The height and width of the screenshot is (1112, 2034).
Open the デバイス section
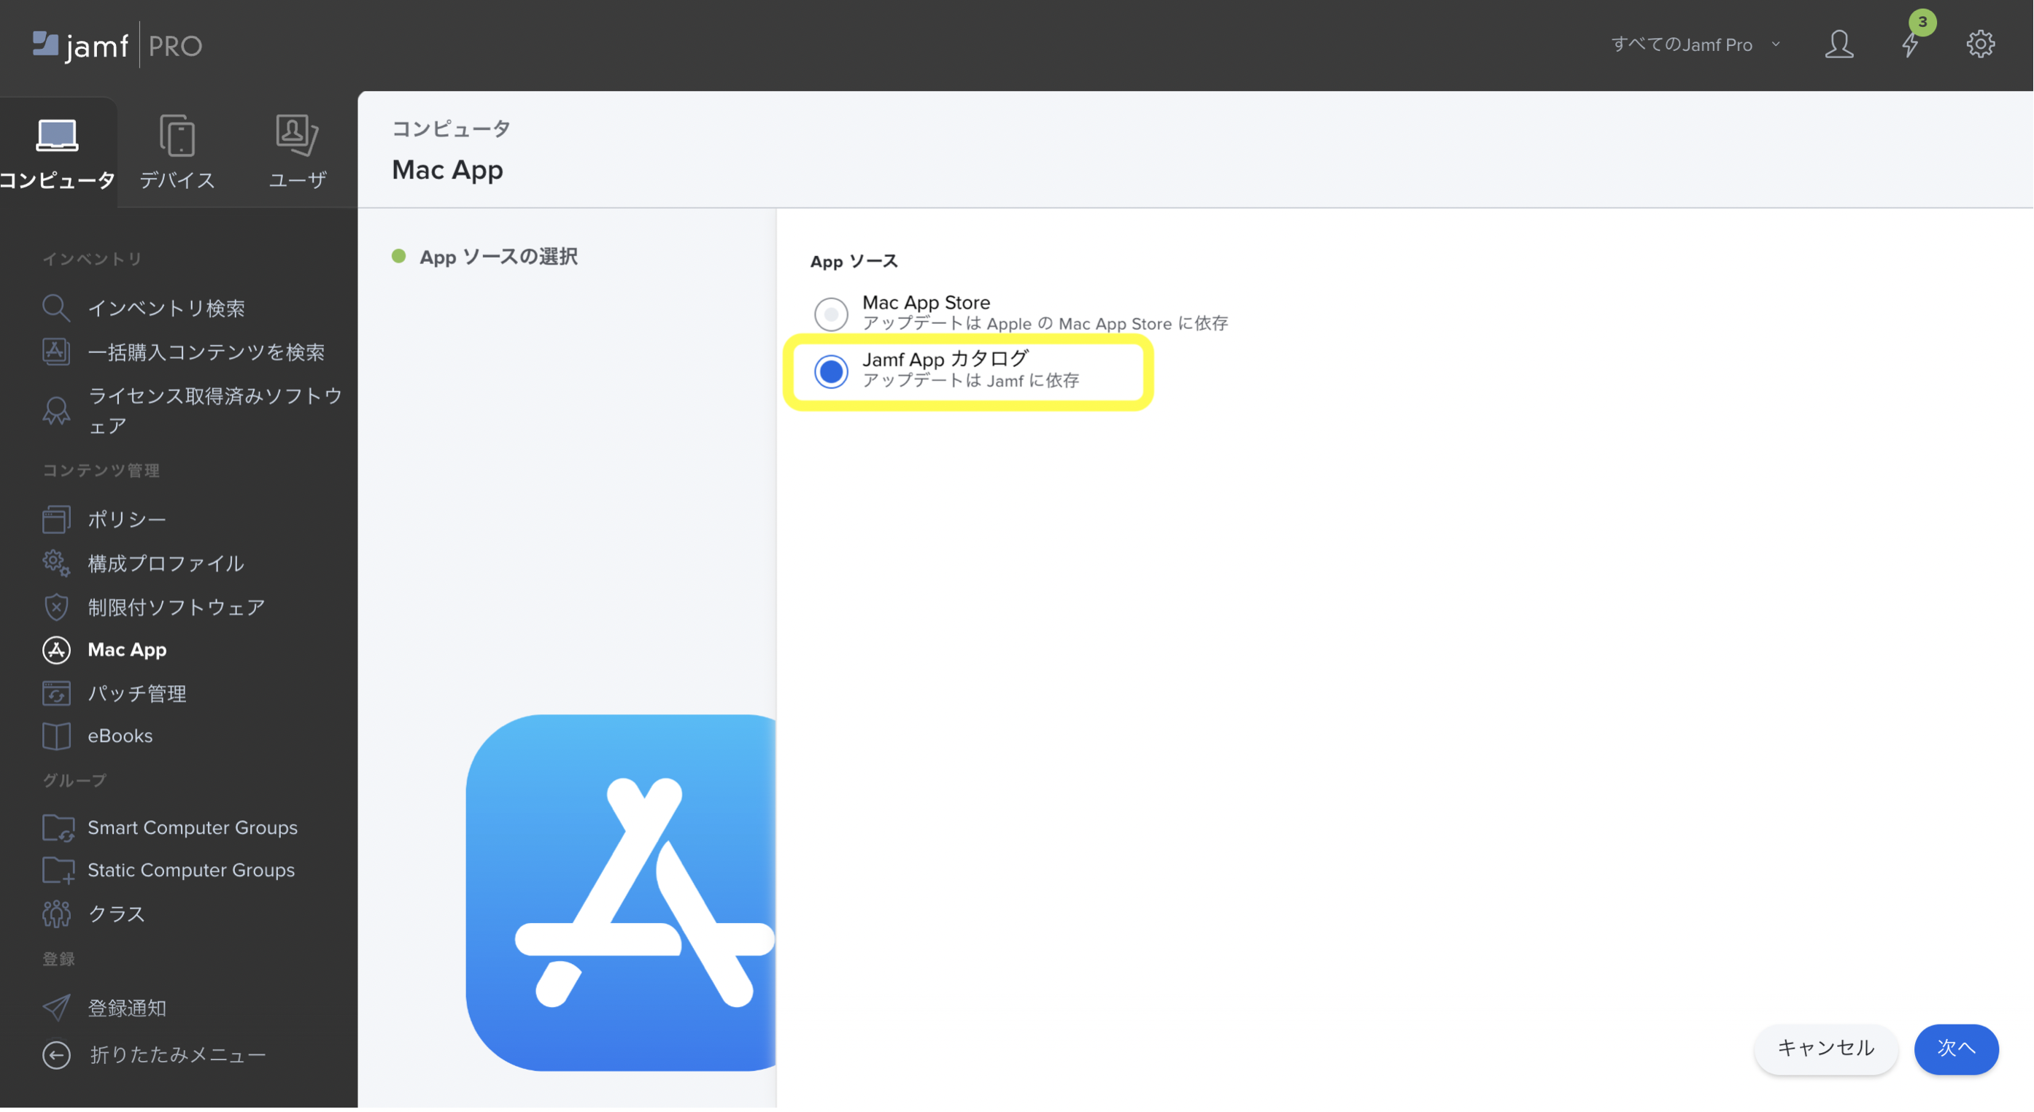click(175, 150)
